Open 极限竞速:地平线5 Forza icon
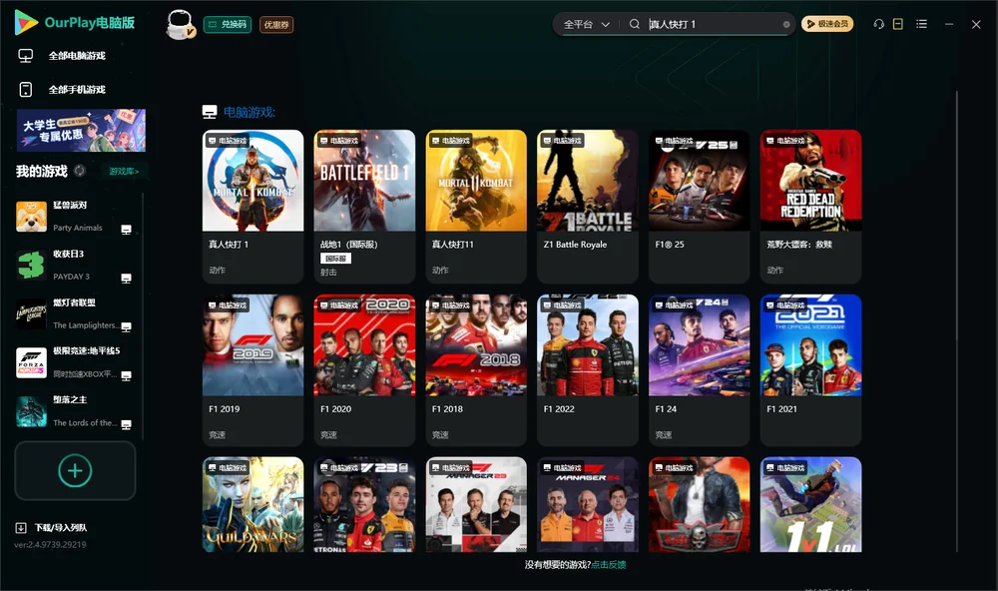The image size is (998, 591). click(x=31, y=363)
